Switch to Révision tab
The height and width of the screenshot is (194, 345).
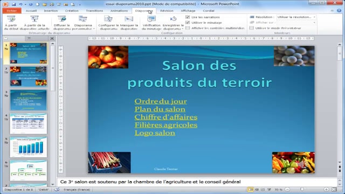click(167, 11)
